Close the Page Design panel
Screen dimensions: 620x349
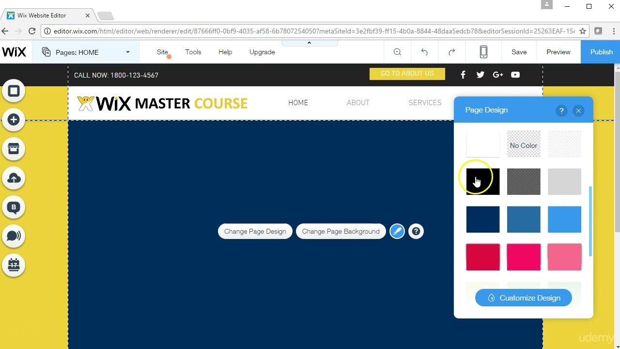578,111
